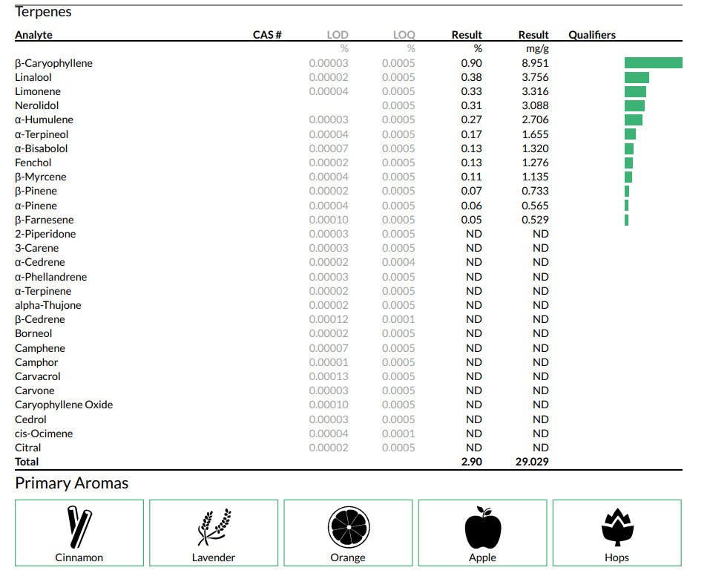Click the LOQ column header

pos(404,35)
